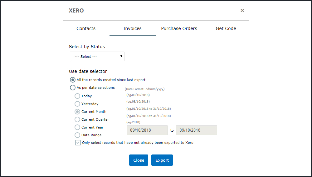Switch to the Contacts tab

86,28
